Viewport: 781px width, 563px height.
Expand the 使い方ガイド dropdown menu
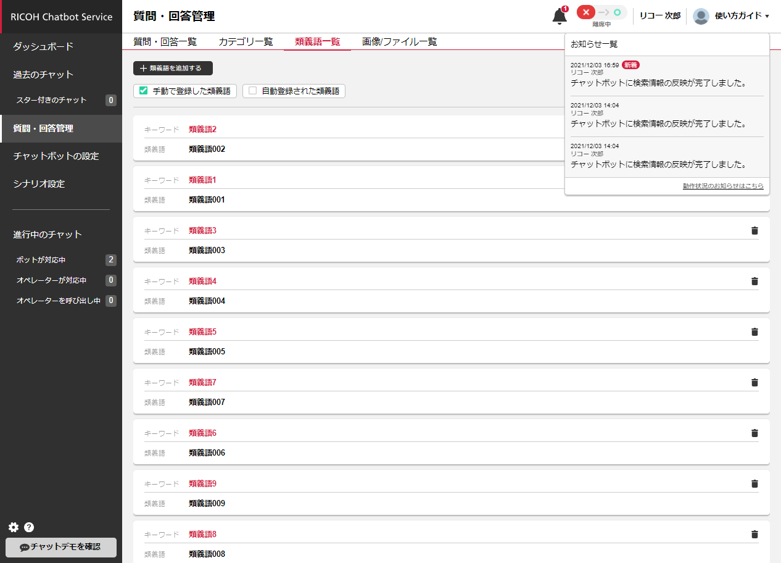(x=742, y=16)
